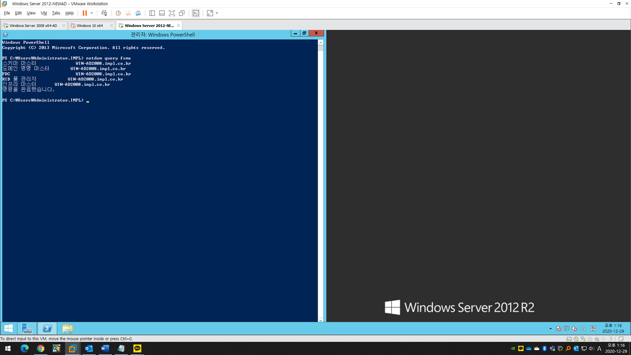631x355 pixels.
Task: Open Server Manager from guest taskbar
Action: 27,328
